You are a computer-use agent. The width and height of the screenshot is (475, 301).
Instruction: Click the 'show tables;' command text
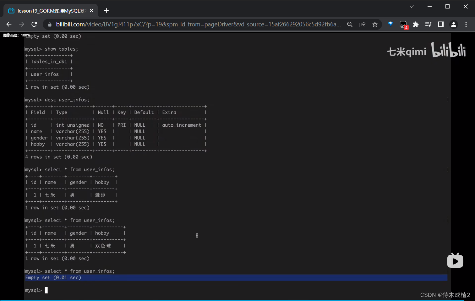(61, 49)
